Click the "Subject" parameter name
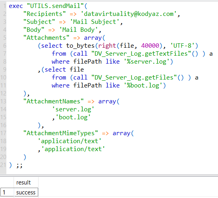This screenshot has height=198, width=218. (39, 22)
